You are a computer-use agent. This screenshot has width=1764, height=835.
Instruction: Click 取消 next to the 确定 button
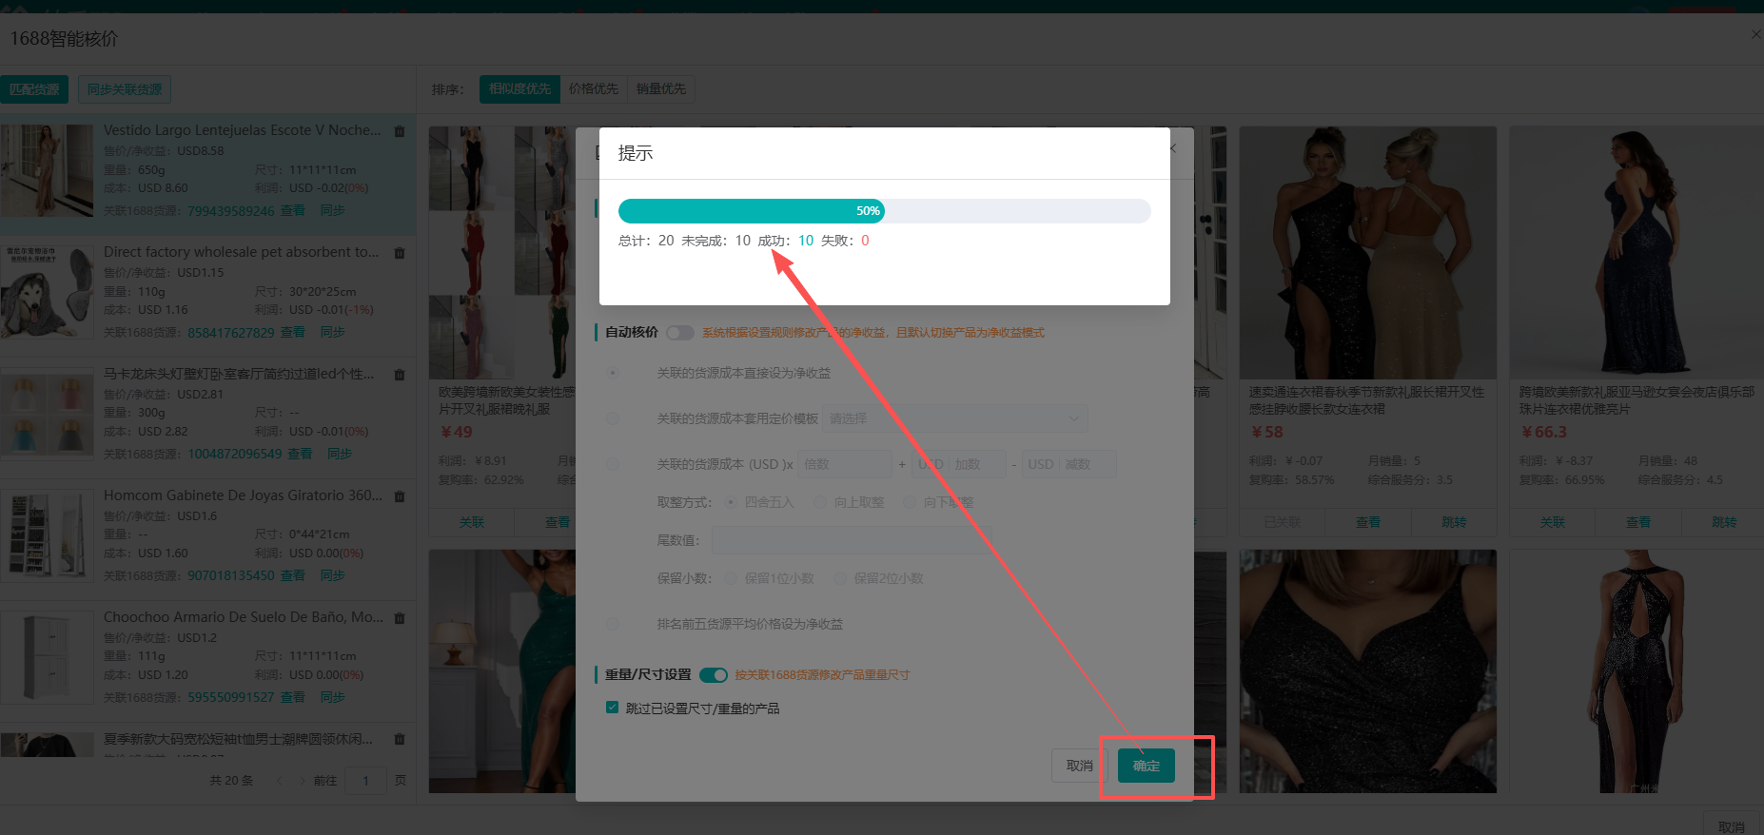coord(1080,766)
